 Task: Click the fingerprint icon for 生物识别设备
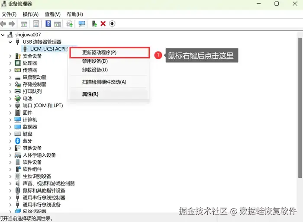(x=18, y=176)
